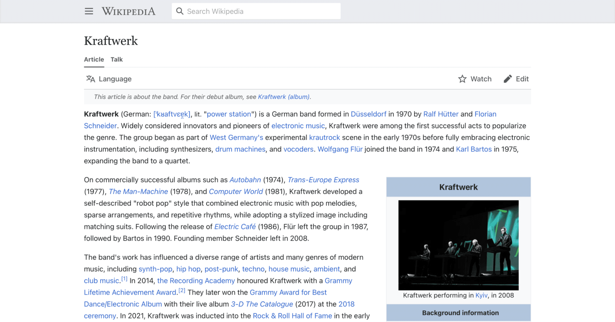Open the krautrock link
The height and width of the screenshot is (322, 615).
324,137
